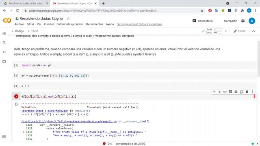The image size is (260, 146).
Task: Delete the selected cell with the trash icon
Action: click(x=247, y=92)
